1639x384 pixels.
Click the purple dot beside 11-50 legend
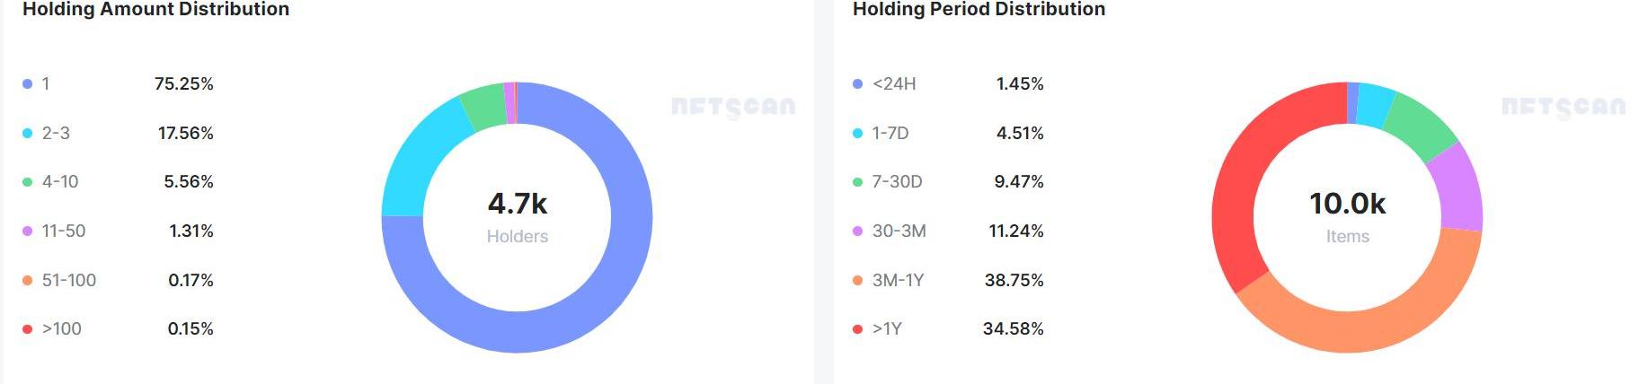(28, 231)
